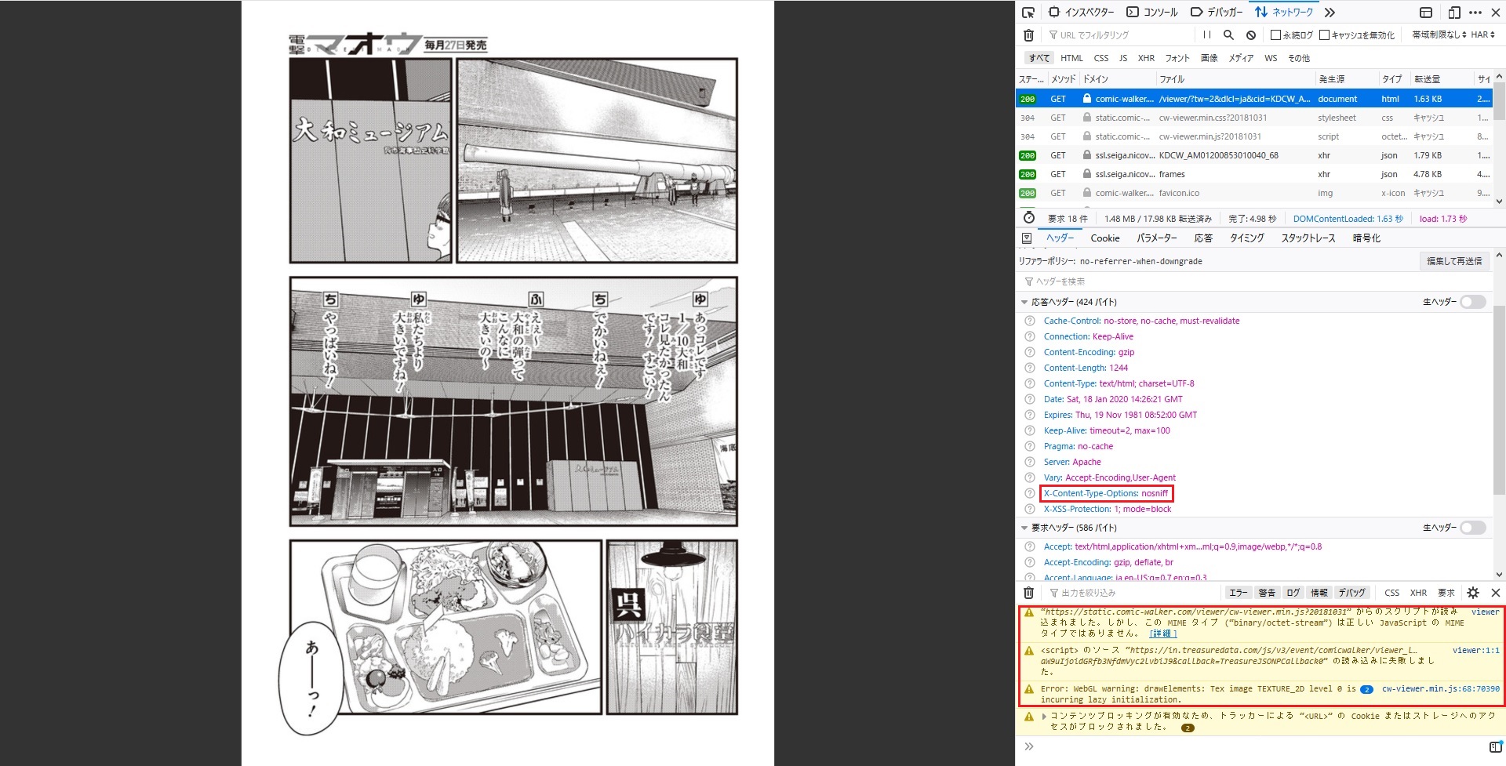Collapse the 要求ヘッダー section
The image size is (1506, 766).
tap(1024, 528)
